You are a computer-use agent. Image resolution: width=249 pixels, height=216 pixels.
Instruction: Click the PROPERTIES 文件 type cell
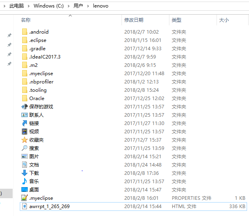coord(192,198)
